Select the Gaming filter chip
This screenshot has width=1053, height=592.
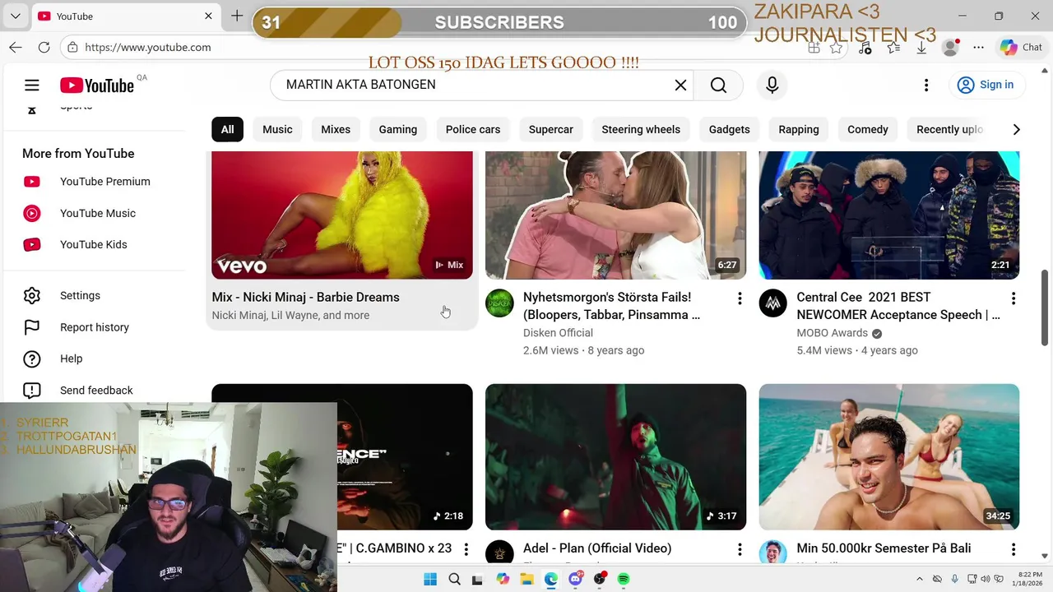pyautogui.click(x=398, y=129)
